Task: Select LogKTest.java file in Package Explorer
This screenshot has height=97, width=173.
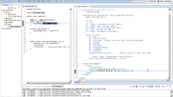Action: click(16, 16)
